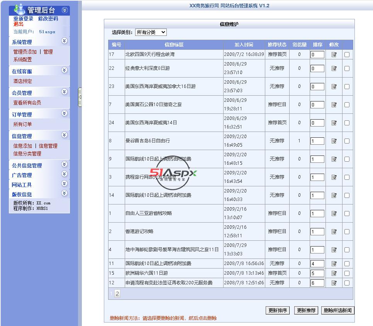Click the 重新登录 link
The height and width of the screenshot is (326, 373).
pos(23,19)
